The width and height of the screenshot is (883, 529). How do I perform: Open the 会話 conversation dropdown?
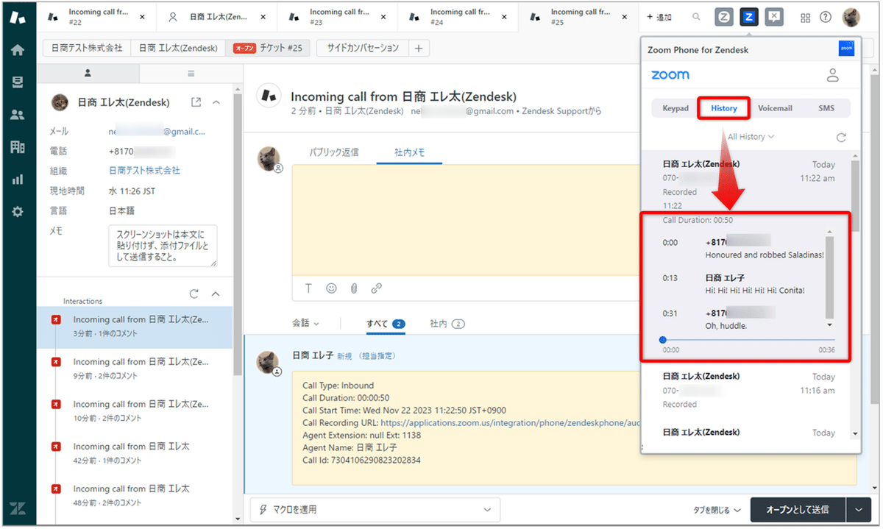(306, 324)
